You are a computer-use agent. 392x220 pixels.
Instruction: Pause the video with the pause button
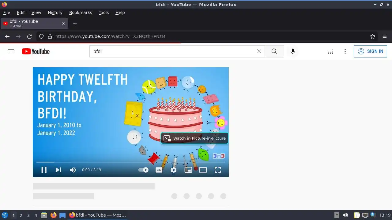[x=44, y=170]
